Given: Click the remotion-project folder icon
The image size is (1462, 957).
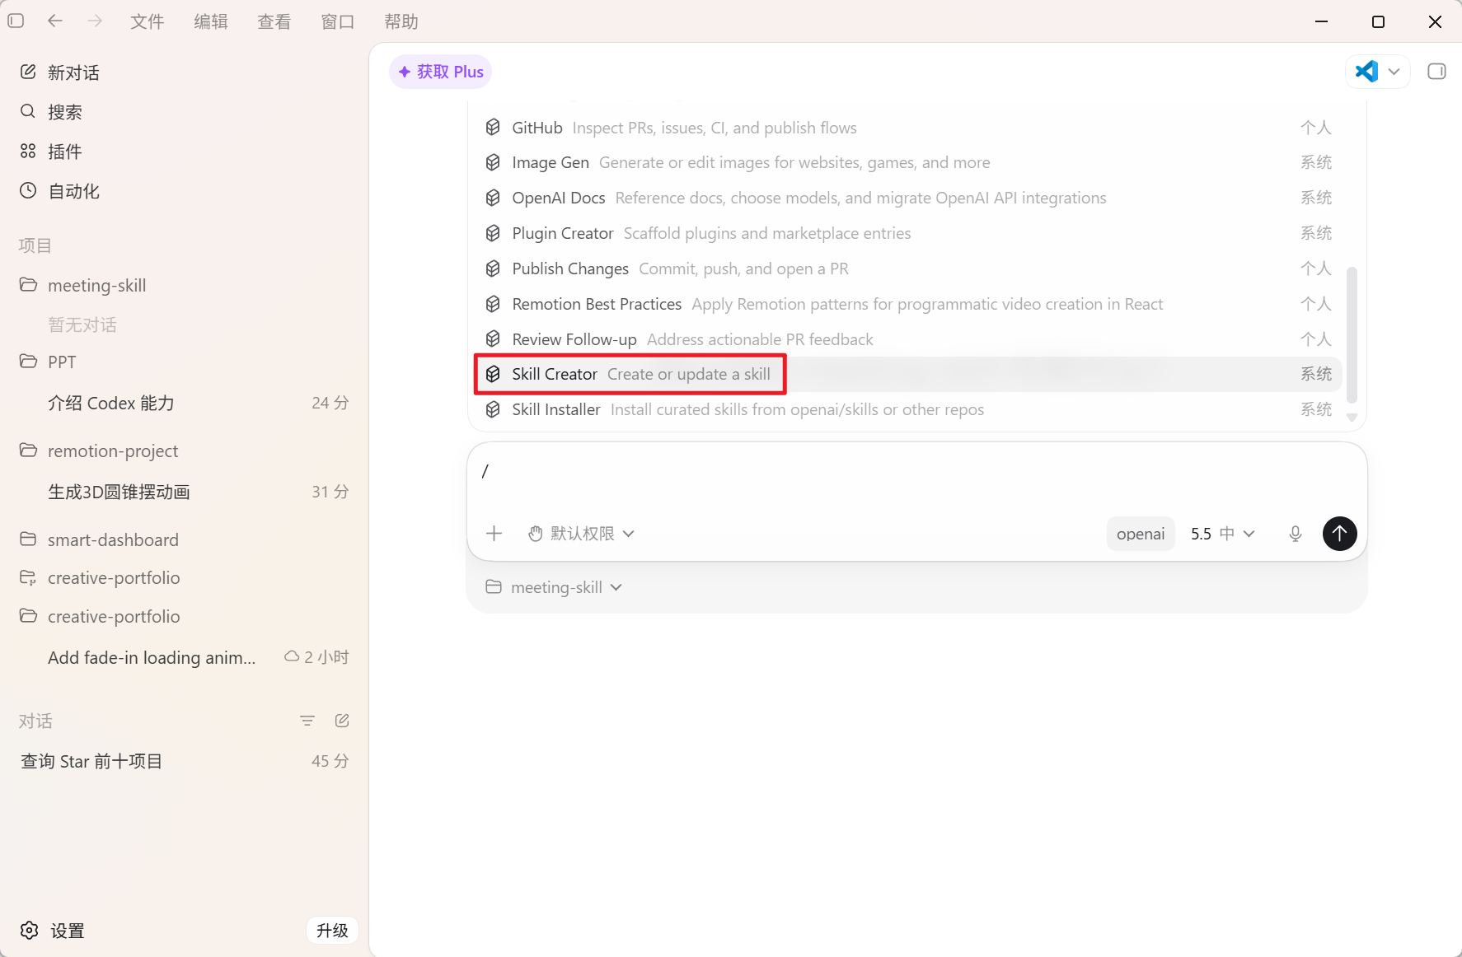Looking at the screenshot, I should 28,450.
